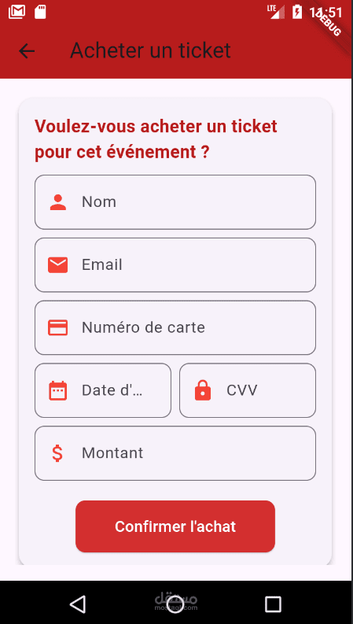Tap the battery icon in status bar
This screenshot has width=353, height=624.
point(297,12)
